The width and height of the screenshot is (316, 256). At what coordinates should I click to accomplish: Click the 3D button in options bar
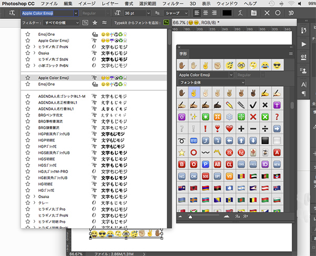click(291, 13)
